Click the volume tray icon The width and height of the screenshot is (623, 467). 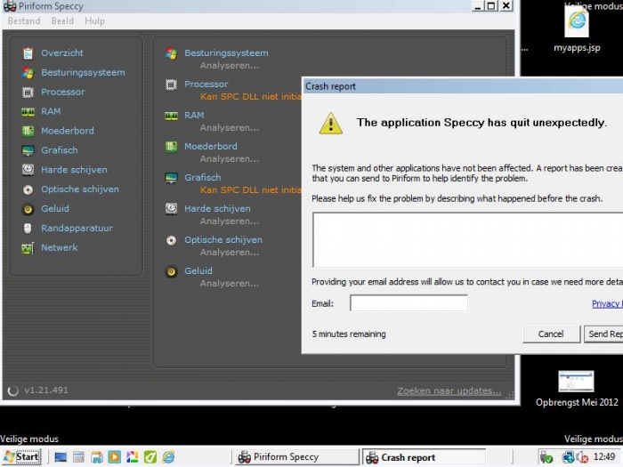(582, 457)
